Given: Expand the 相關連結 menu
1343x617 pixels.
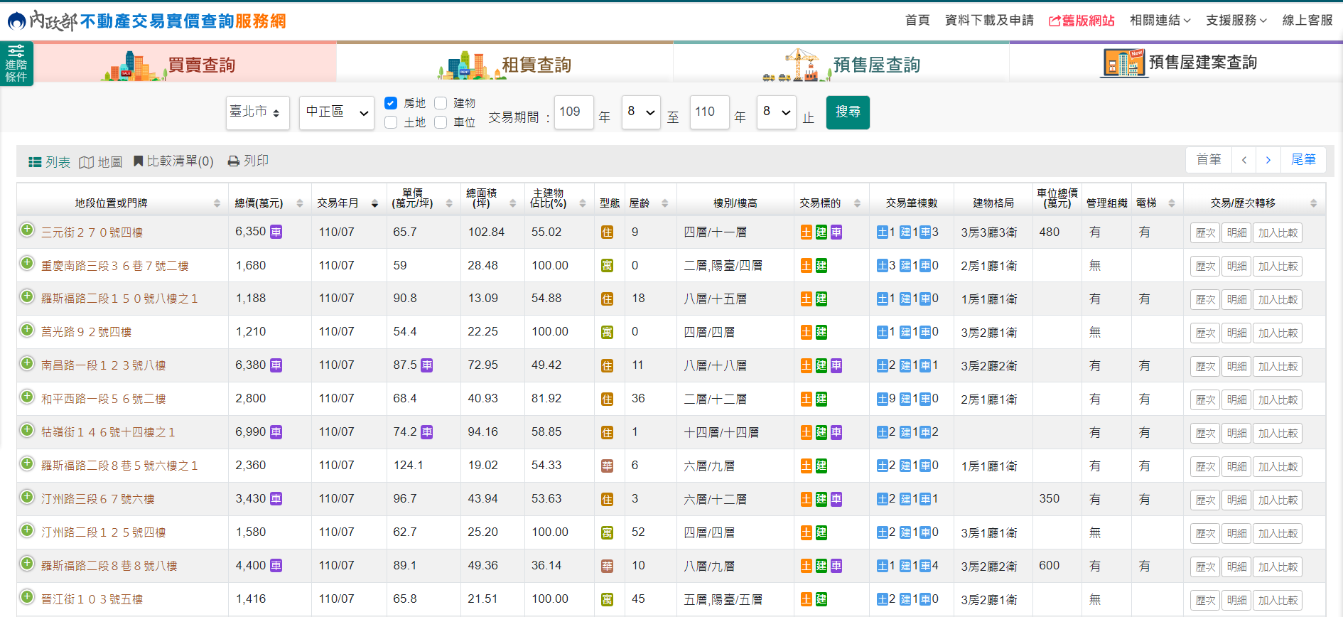Looking at the screenshot, I should click(x=1160, y=21).
